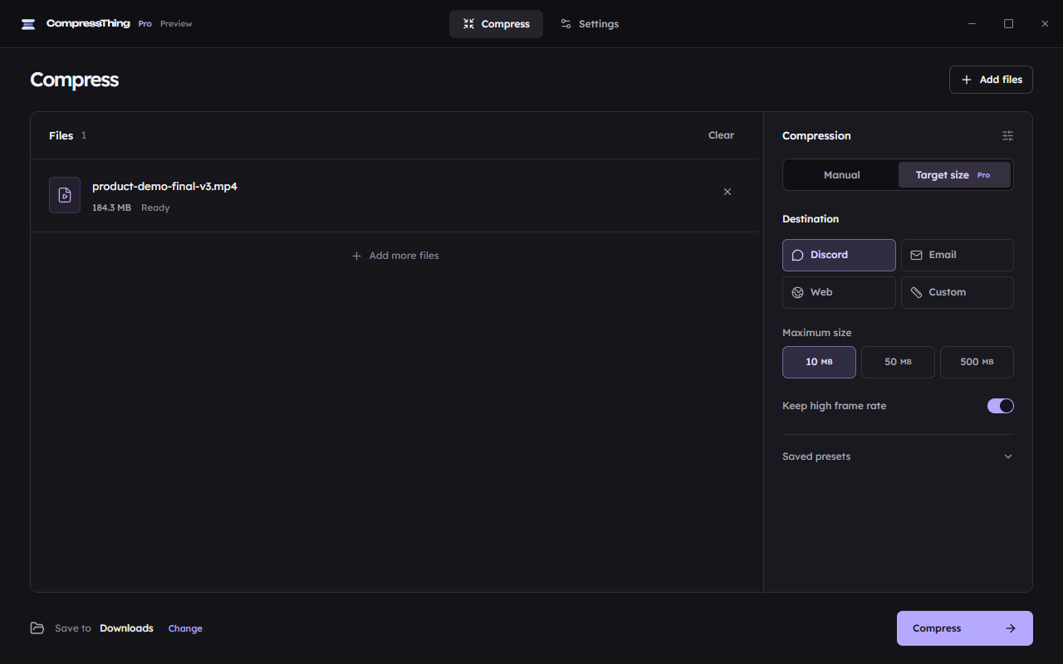
Task: Select the file name product-demo-final-v3.mp4
Action: point(164,186)
